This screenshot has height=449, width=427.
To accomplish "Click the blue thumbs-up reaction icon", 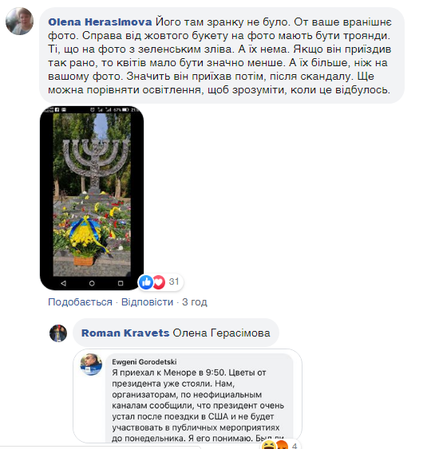I will [146, 282].
